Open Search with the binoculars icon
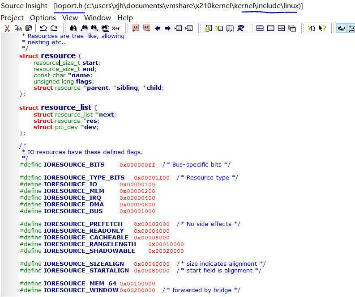This screenshot has width=355, height=297. click(x=73, y=28)
